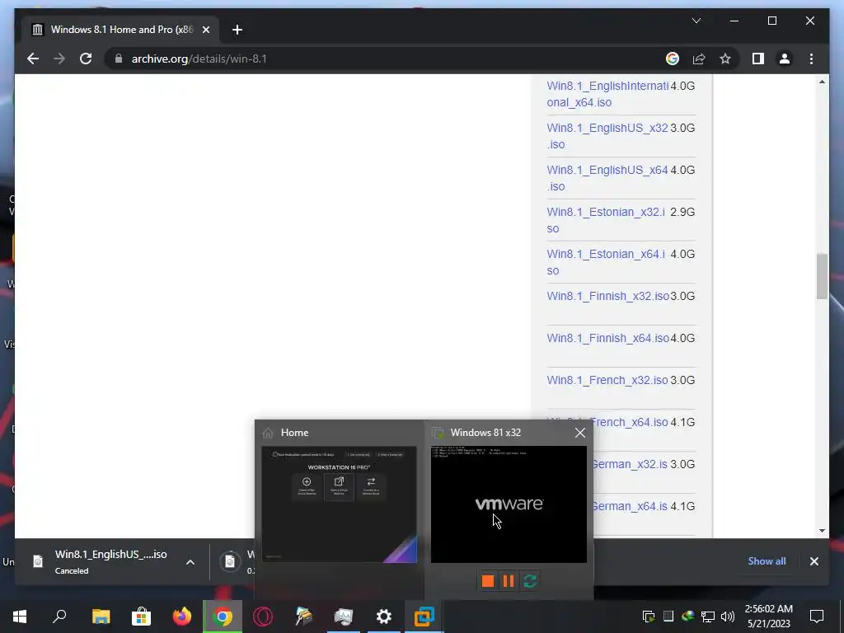Screen dimensions: 844x633
Task: Close the Windows 8.1 Home and Pro tab
Action: click(205, 30)
